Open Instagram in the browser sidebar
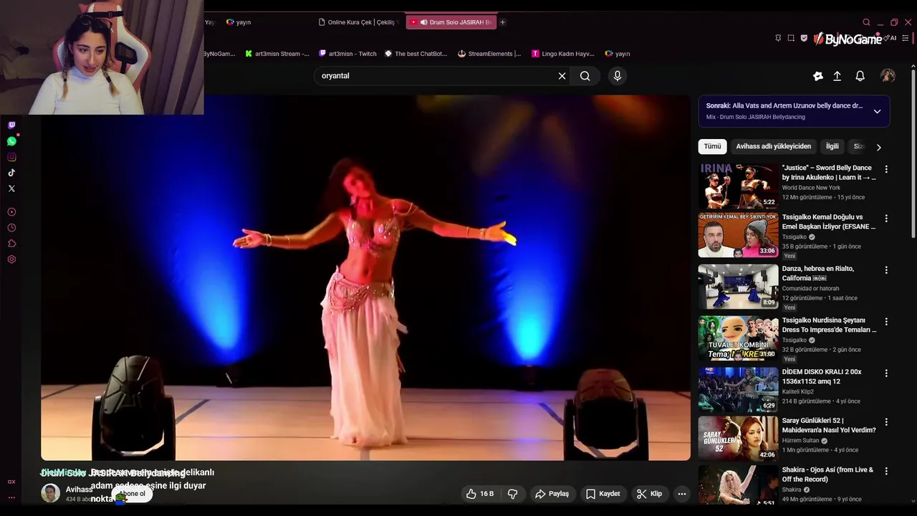917x516 pixels. pyautogui.click(x=11, y=157)
